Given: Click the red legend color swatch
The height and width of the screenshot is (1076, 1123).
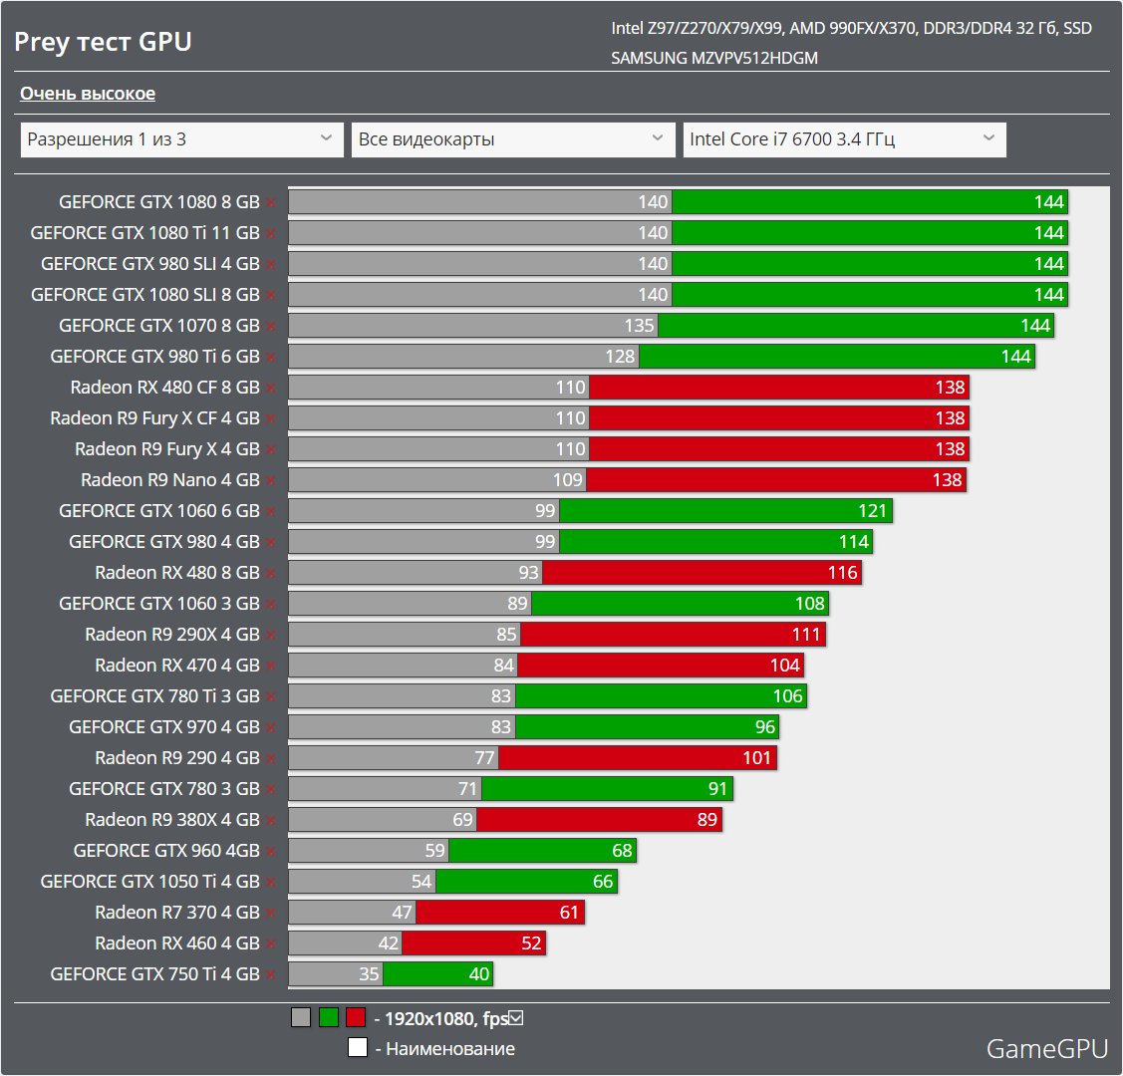Looking at the screenshot, I should tap(356, 1017).
